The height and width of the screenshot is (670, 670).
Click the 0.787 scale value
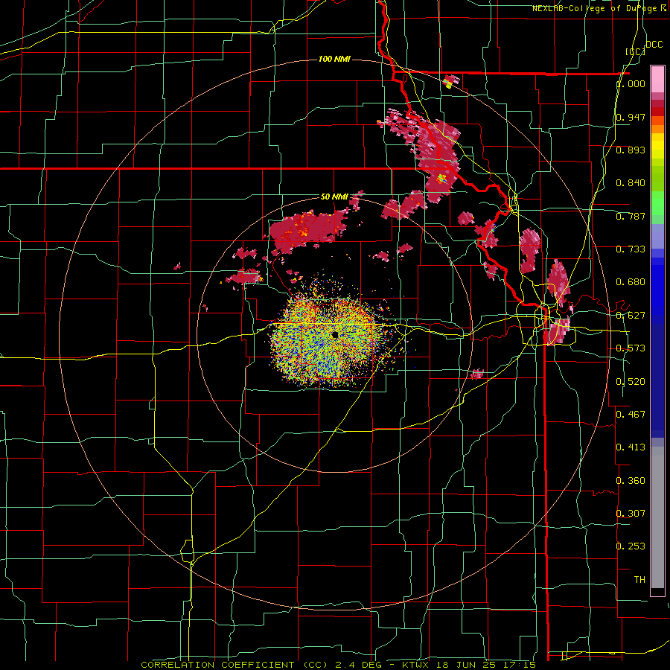pyautogui.click(x=631, y=216)
